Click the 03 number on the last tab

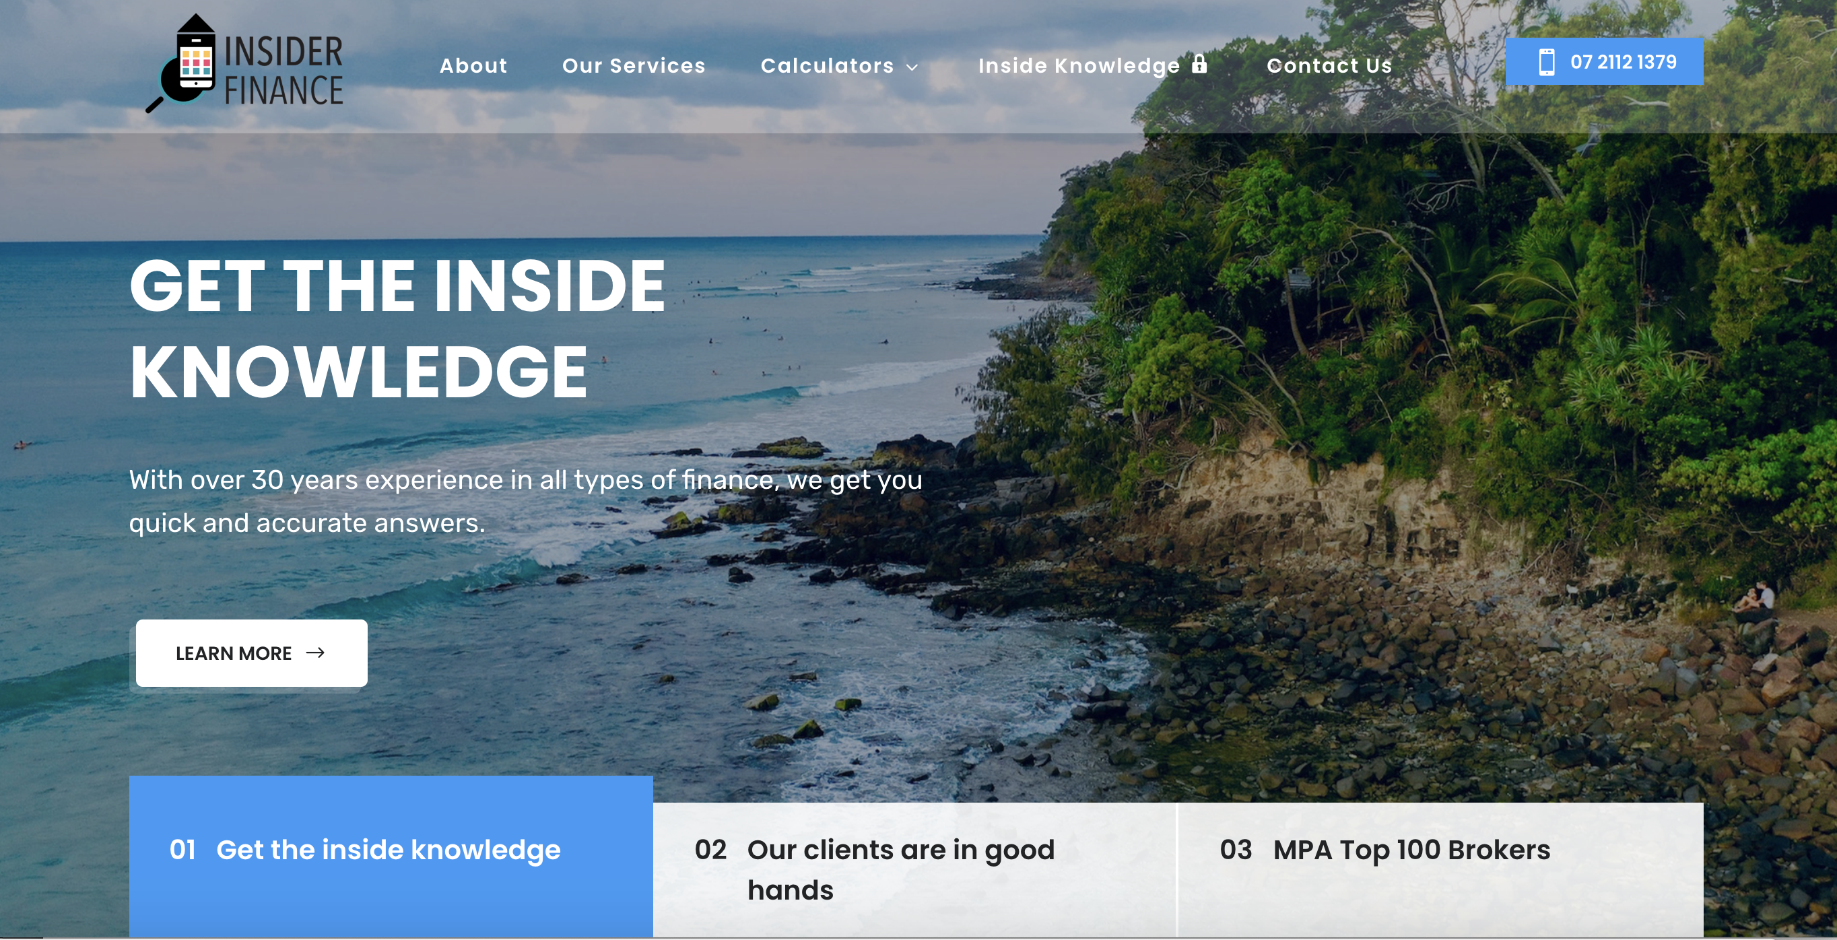(1236, 849)
